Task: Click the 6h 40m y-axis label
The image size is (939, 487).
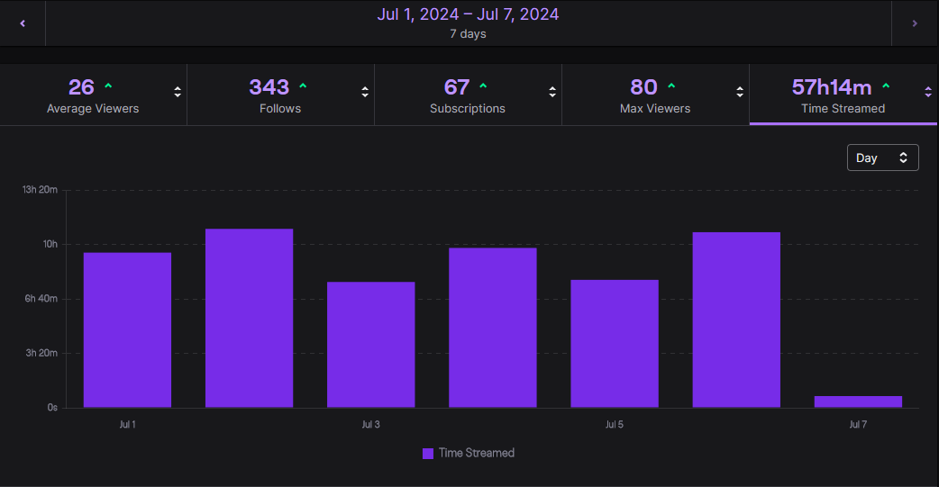Action: pos(41,299)
